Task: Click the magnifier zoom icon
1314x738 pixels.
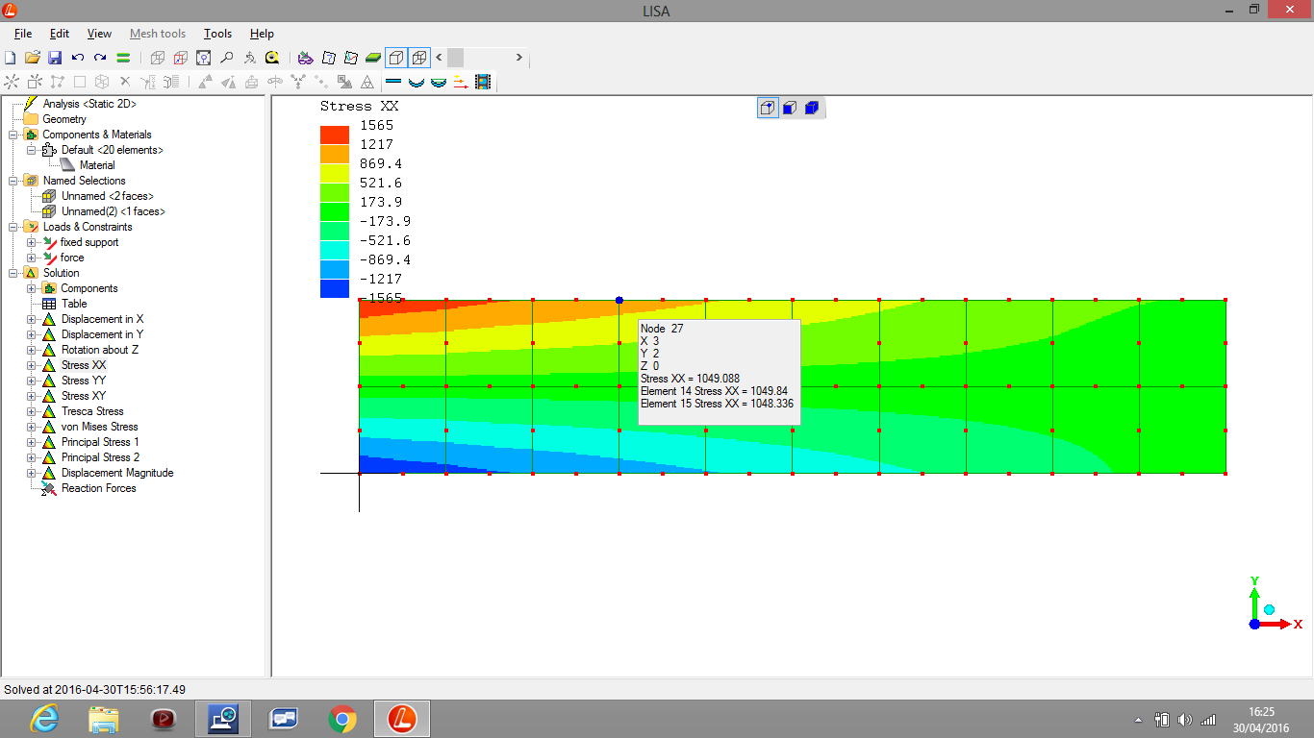Action: [227, 58]
